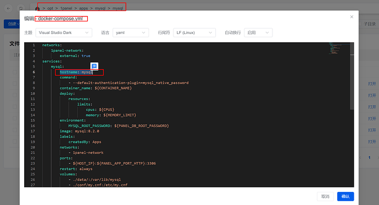Click the refresh icon beside back arrow

click(x=21, y=8)
